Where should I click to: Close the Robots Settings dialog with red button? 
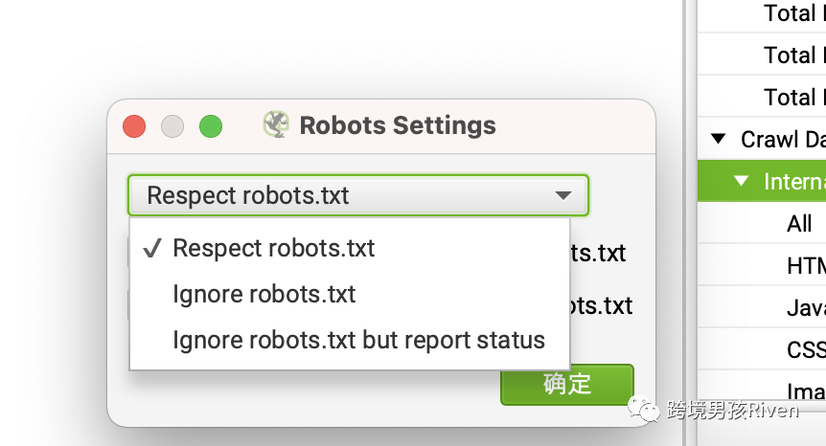134,126
